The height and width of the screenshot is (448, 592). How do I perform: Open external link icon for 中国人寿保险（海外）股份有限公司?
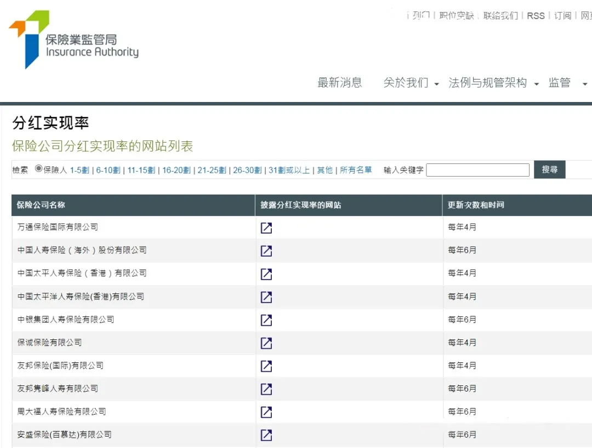coord(266,251)
